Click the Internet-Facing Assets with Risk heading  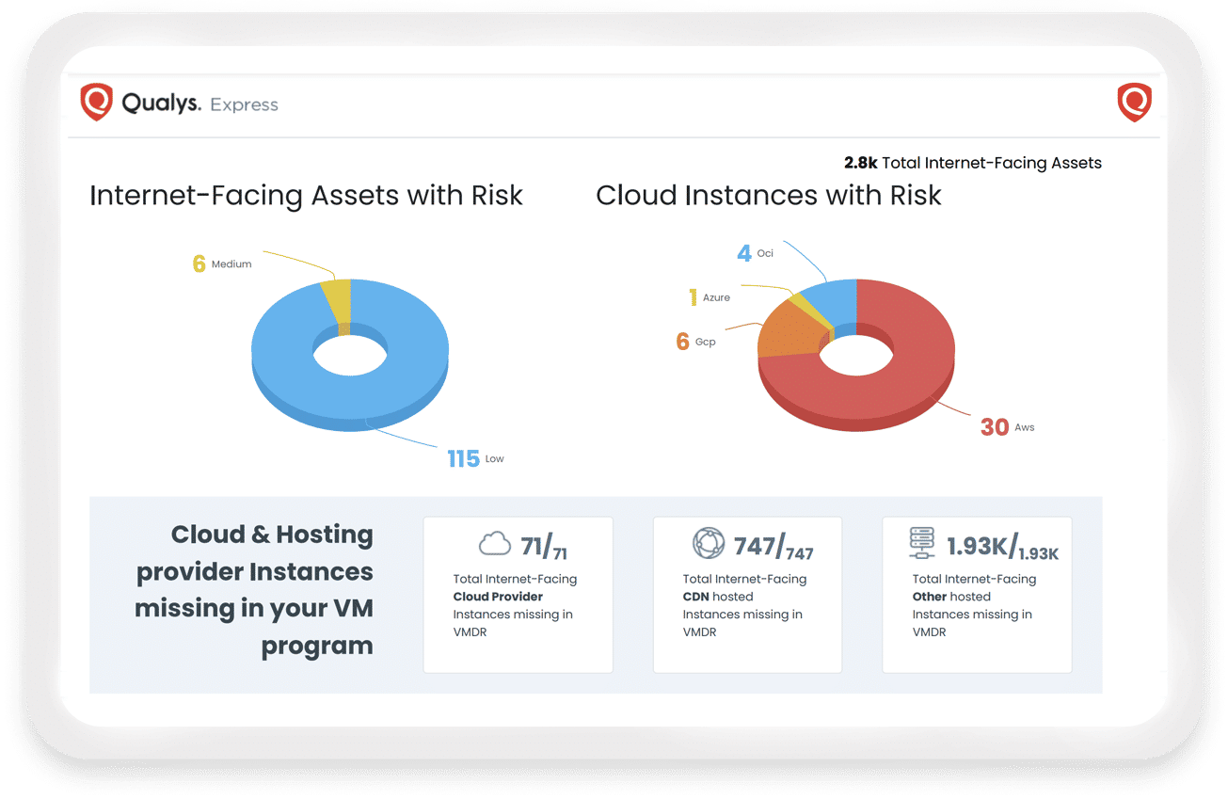tap(306, 196)
